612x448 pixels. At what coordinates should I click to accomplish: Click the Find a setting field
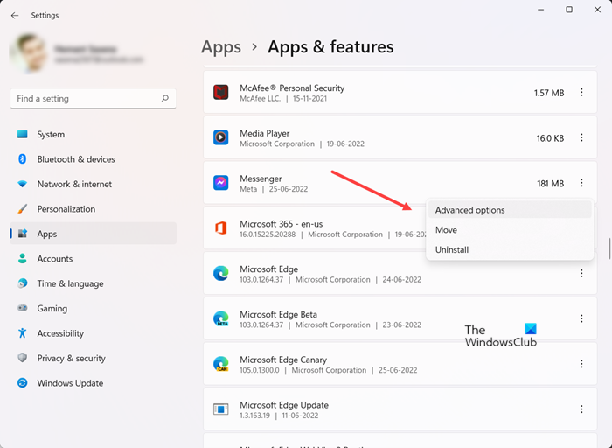[x=94, y=98]
